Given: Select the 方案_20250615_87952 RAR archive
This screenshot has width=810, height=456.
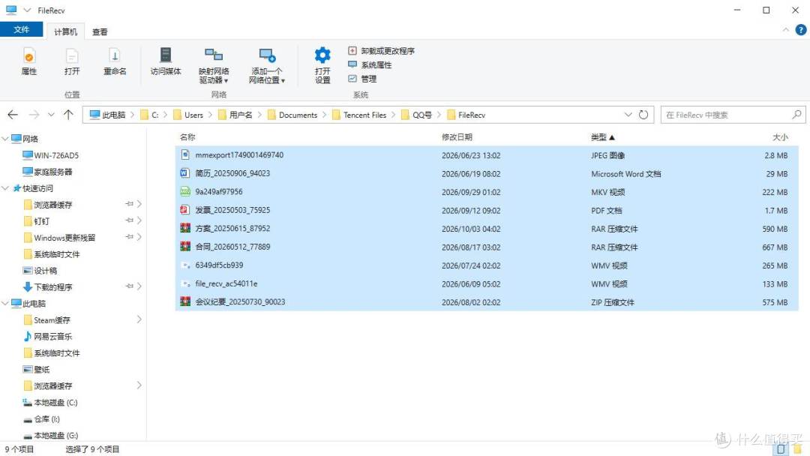Looking at the screenshot, I should pyautogui.click(x=487, y=228).
